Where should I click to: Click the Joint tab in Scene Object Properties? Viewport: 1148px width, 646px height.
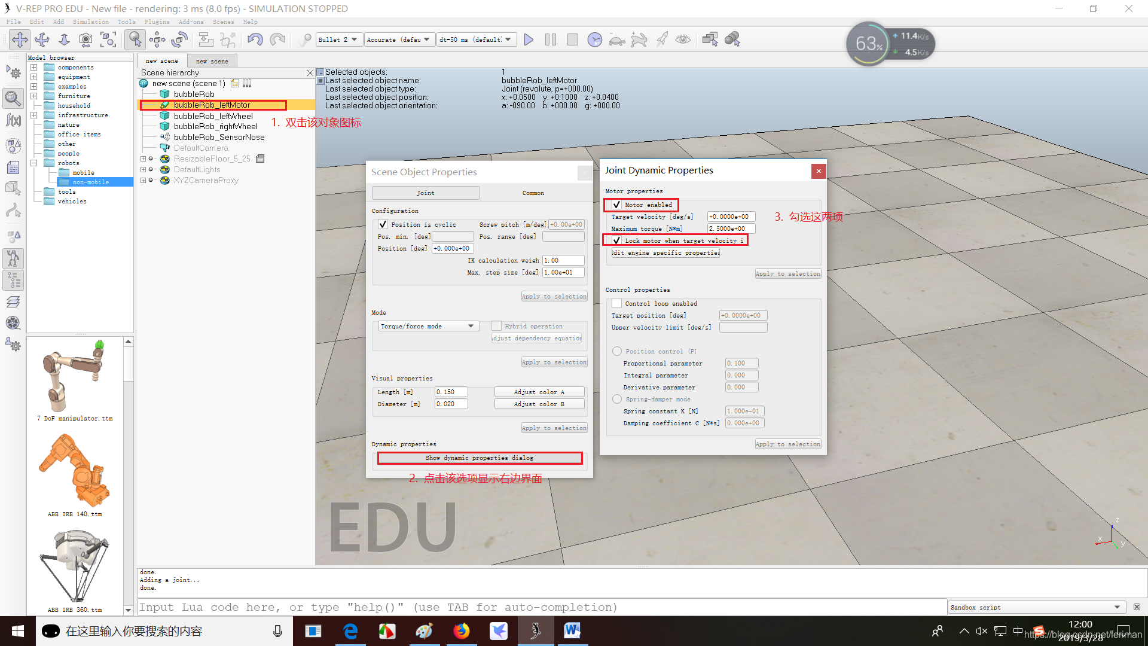click(426, 191)
